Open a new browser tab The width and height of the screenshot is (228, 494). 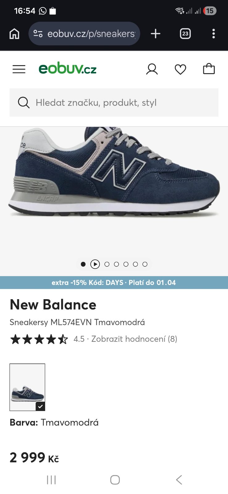tap(156, 34)
